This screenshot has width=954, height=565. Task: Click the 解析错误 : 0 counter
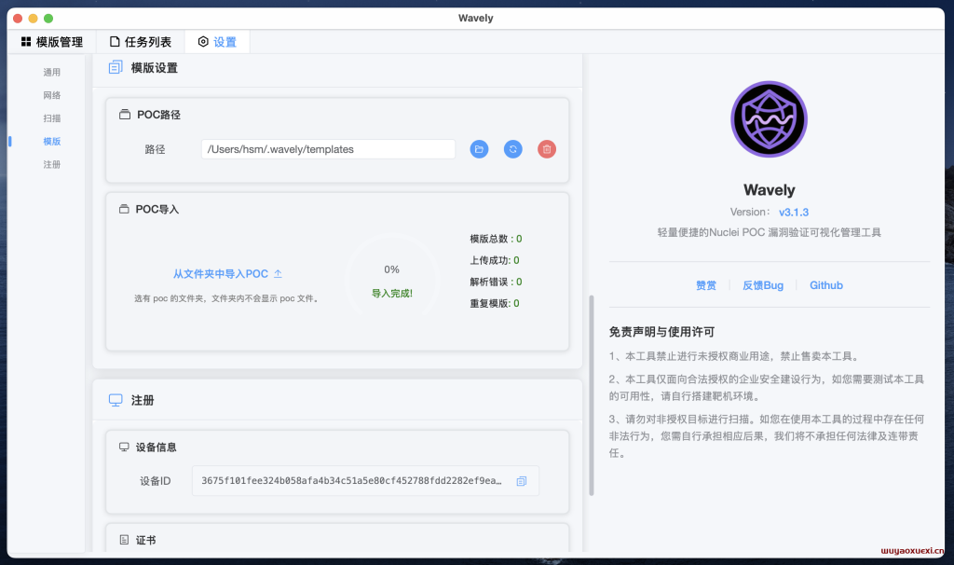point(496,282)
